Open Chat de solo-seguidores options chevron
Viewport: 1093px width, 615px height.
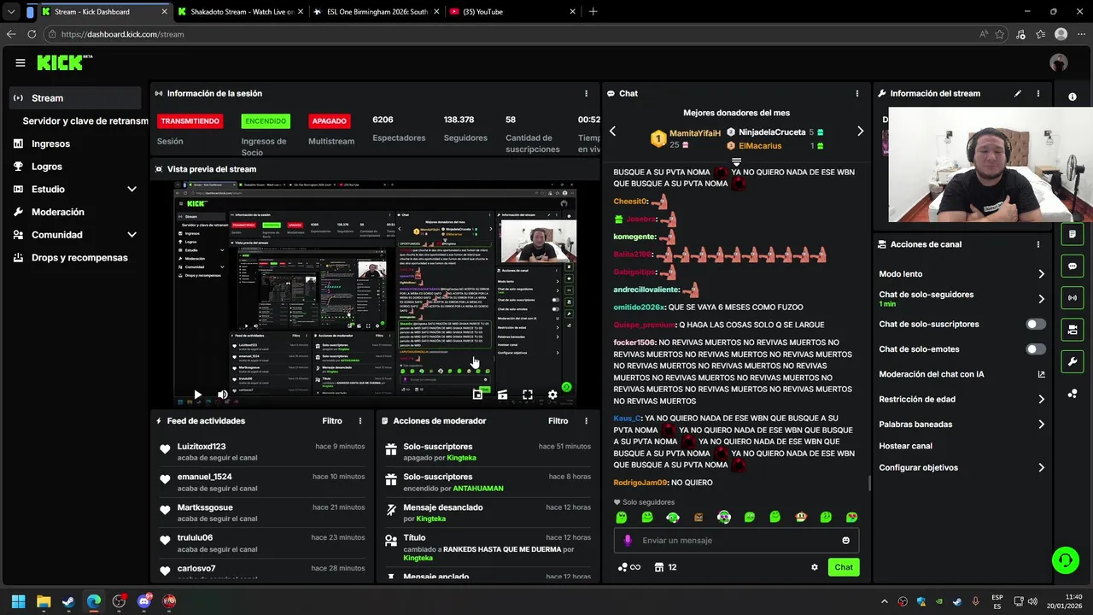[x=1041, y=299]
